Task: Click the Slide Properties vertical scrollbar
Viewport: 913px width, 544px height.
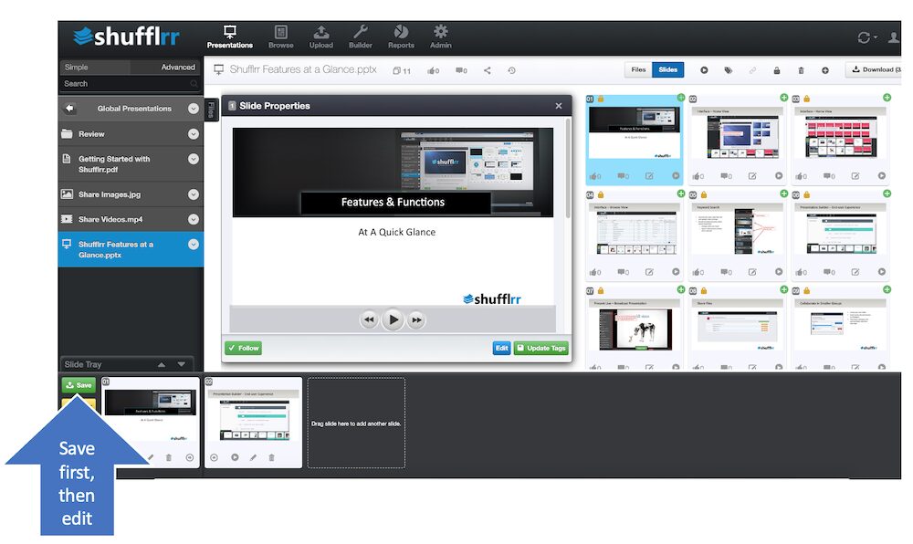Action: (568, 169)
